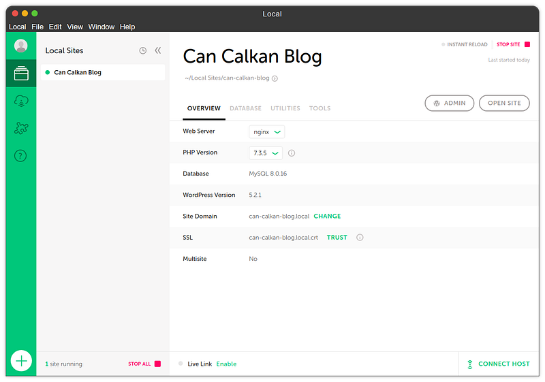
Task: Click the info icon beside PHP Version
Action: [292, 153]
